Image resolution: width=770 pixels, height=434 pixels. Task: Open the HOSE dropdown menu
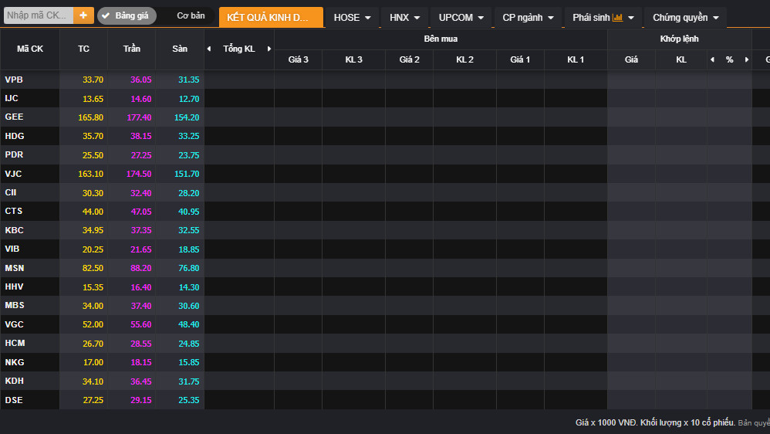[352, 17]
